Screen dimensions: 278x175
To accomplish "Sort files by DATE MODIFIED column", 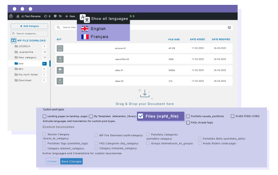I will [x=221, y=39].
